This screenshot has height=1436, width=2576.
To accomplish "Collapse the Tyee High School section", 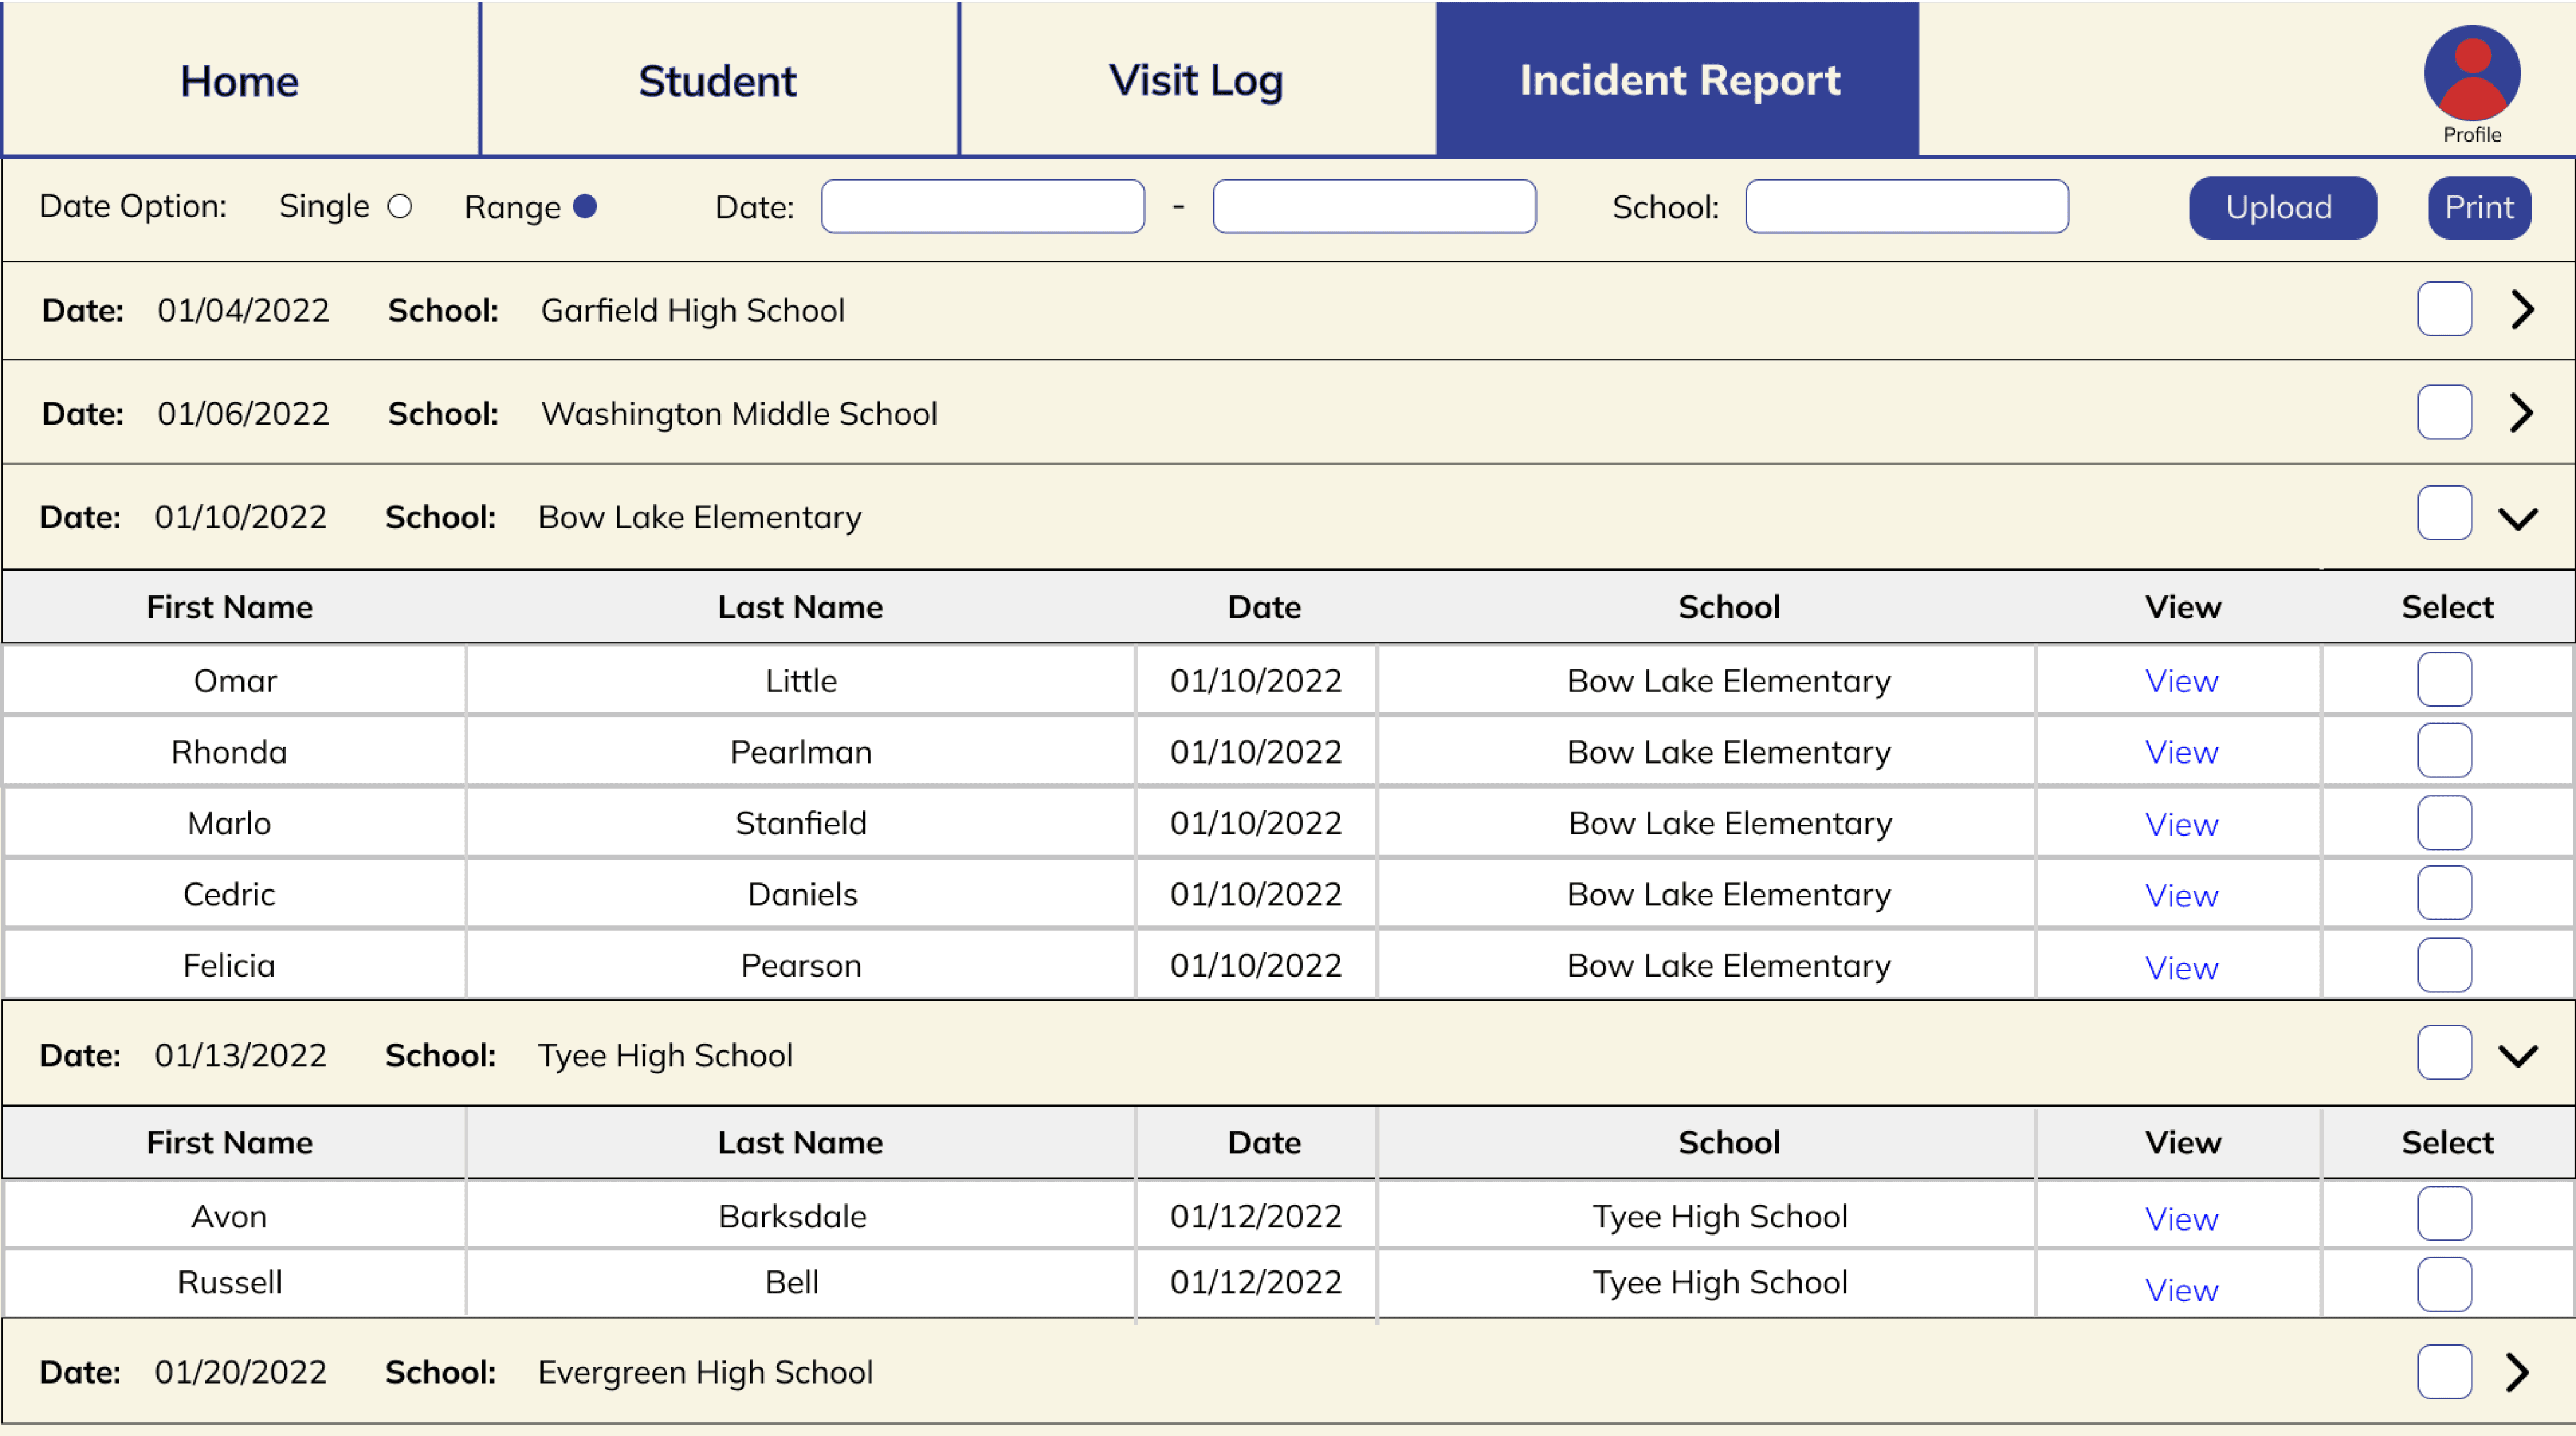I will coord(2517,1055).
